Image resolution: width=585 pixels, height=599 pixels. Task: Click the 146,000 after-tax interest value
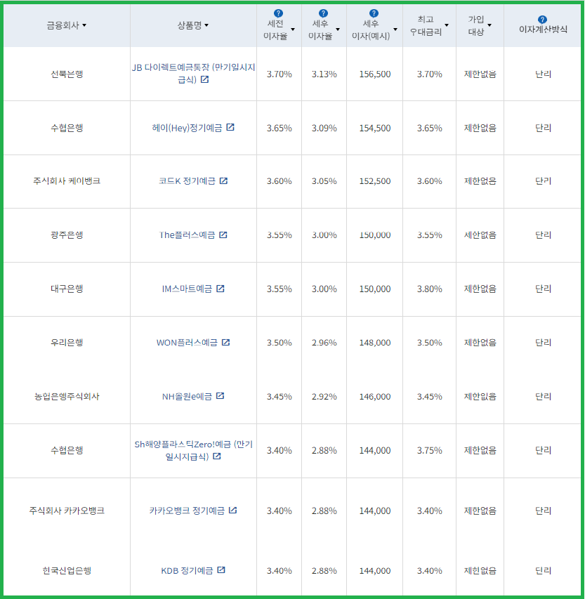pyautogui.click(x=375, y=397)
